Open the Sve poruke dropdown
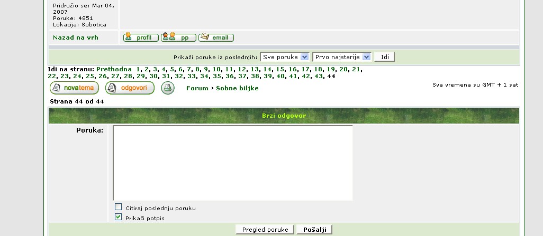Image resolution: width=543 pixels, height=236 pixels. (285, 57)
